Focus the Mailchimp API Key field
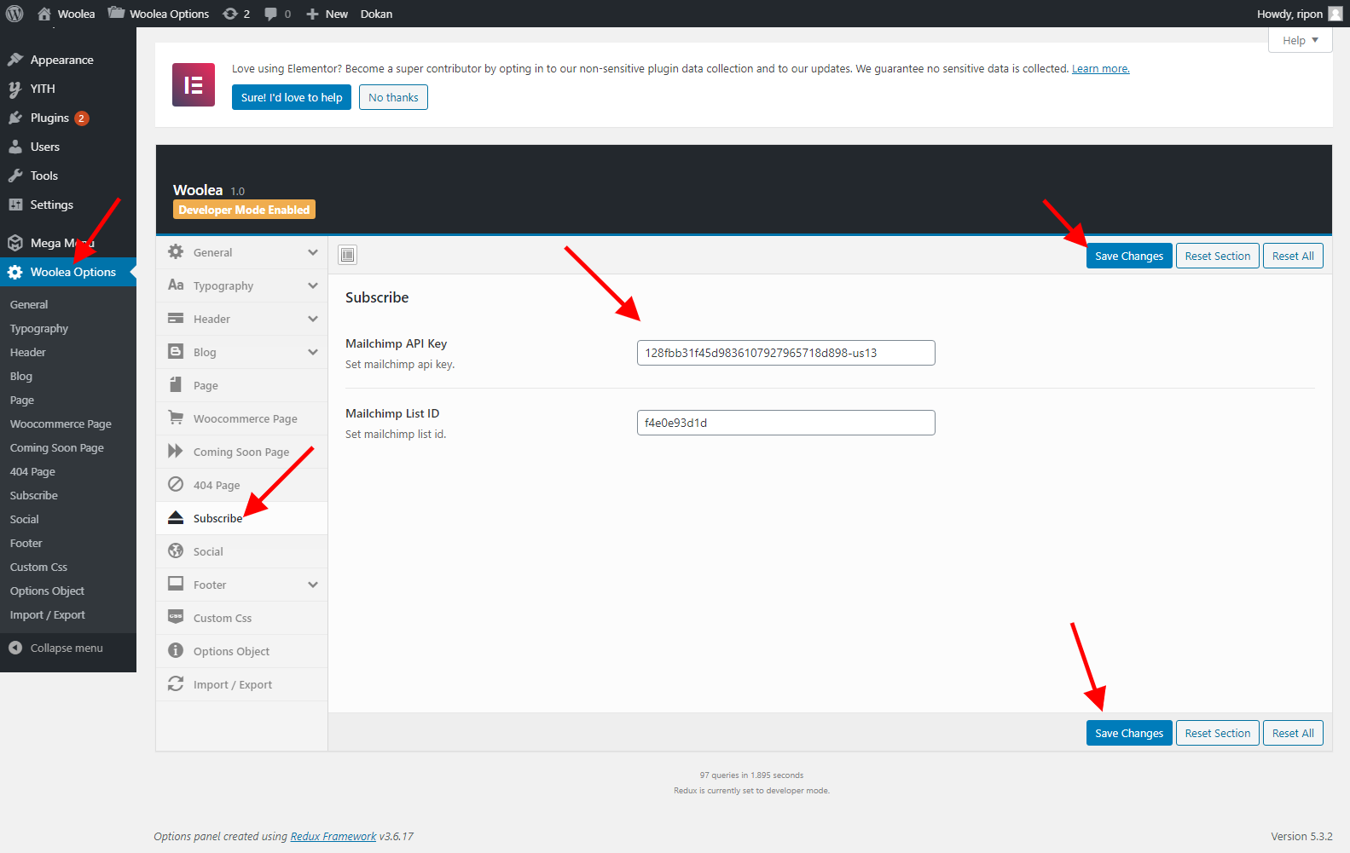The width and height of the screenshot is (1350, 853). 786,353
